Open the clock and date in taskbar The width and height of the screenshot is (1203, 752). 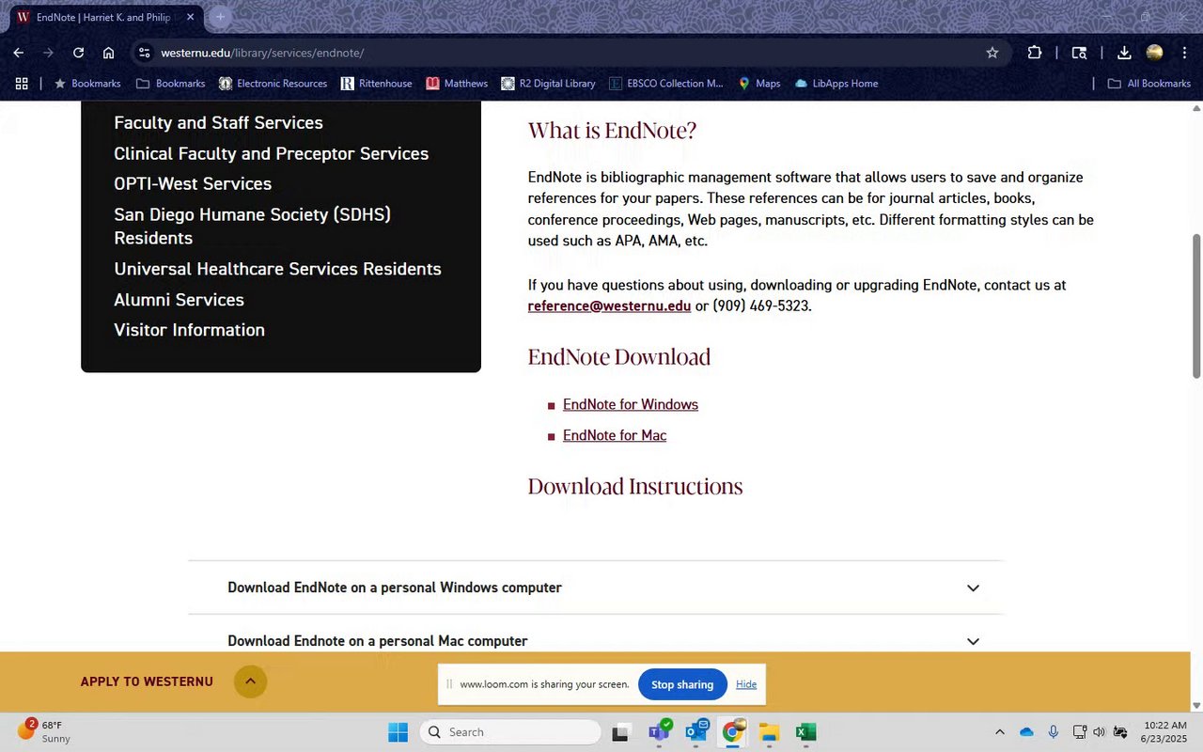(1164, 732)
